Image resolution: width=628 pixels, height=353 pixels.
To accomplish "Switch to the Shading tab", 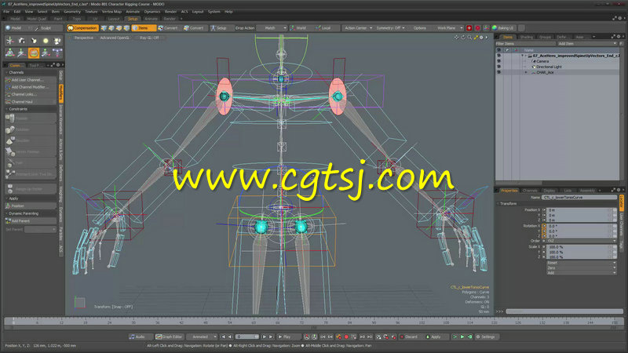I will [x=526, y=37].
